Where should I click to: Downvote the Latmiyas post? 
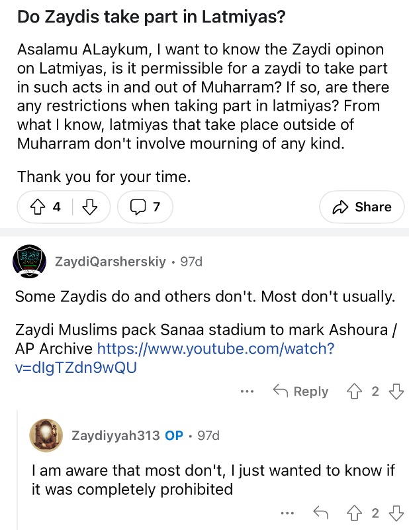tap(89, 207)
